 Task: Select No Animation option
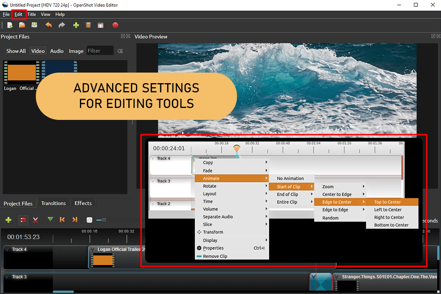(x=291, y=178)
